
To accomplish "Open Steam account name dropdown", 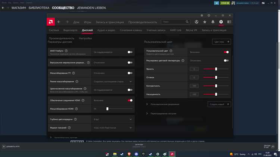I will [247, 3].
